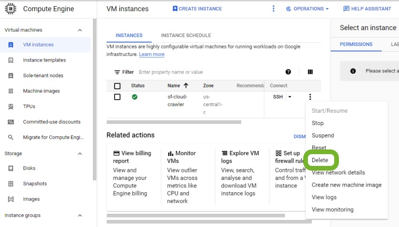
Task: Click the Machine images sidebar icon
Action: 11,91
